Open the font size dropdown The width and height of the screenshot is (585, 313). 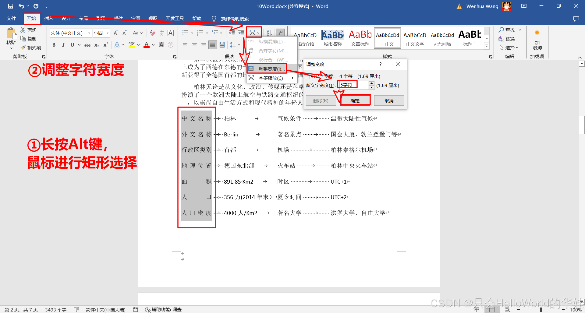click(x=108, y=33)
